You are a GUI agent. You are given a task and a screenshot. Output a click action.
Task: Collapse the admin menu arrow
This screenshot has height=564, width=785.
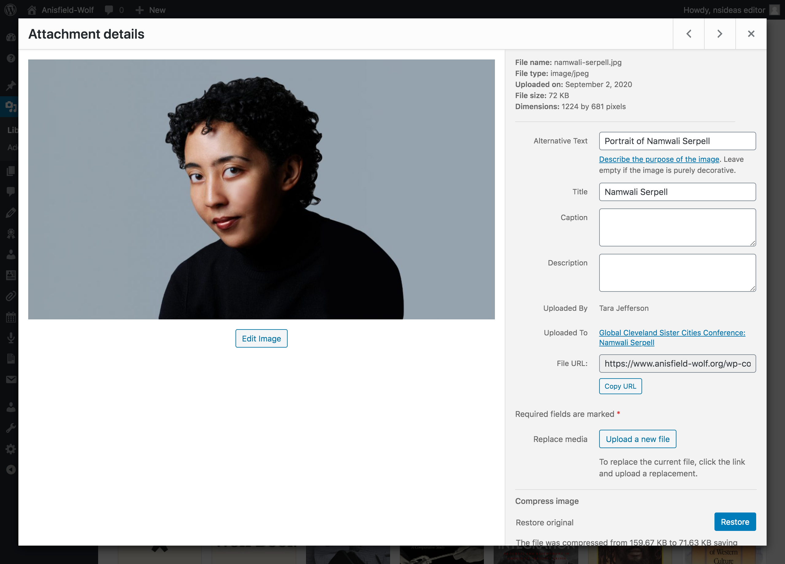pos(11,470)
